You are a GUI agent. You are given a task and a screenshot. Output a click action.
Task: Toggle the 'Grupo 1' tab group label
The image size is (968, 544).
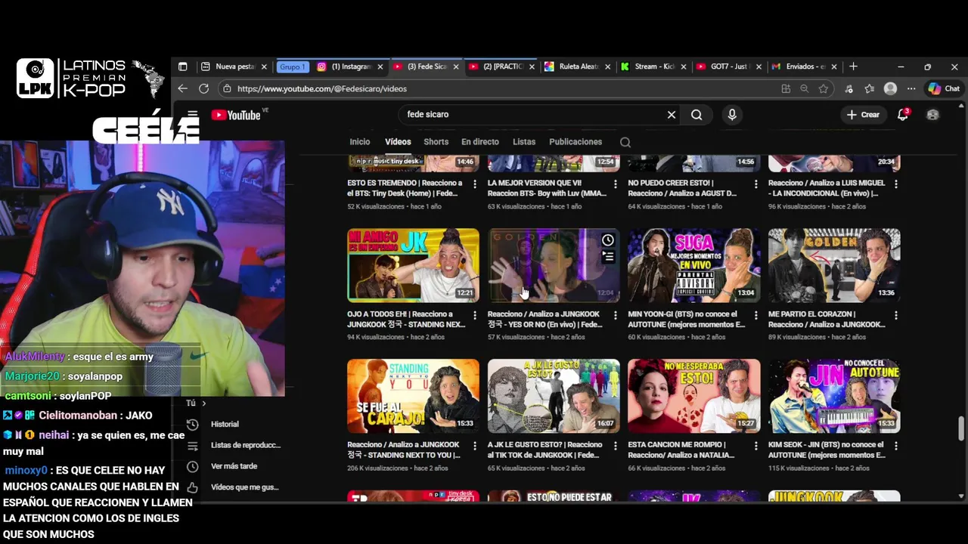tap(292, 66)
